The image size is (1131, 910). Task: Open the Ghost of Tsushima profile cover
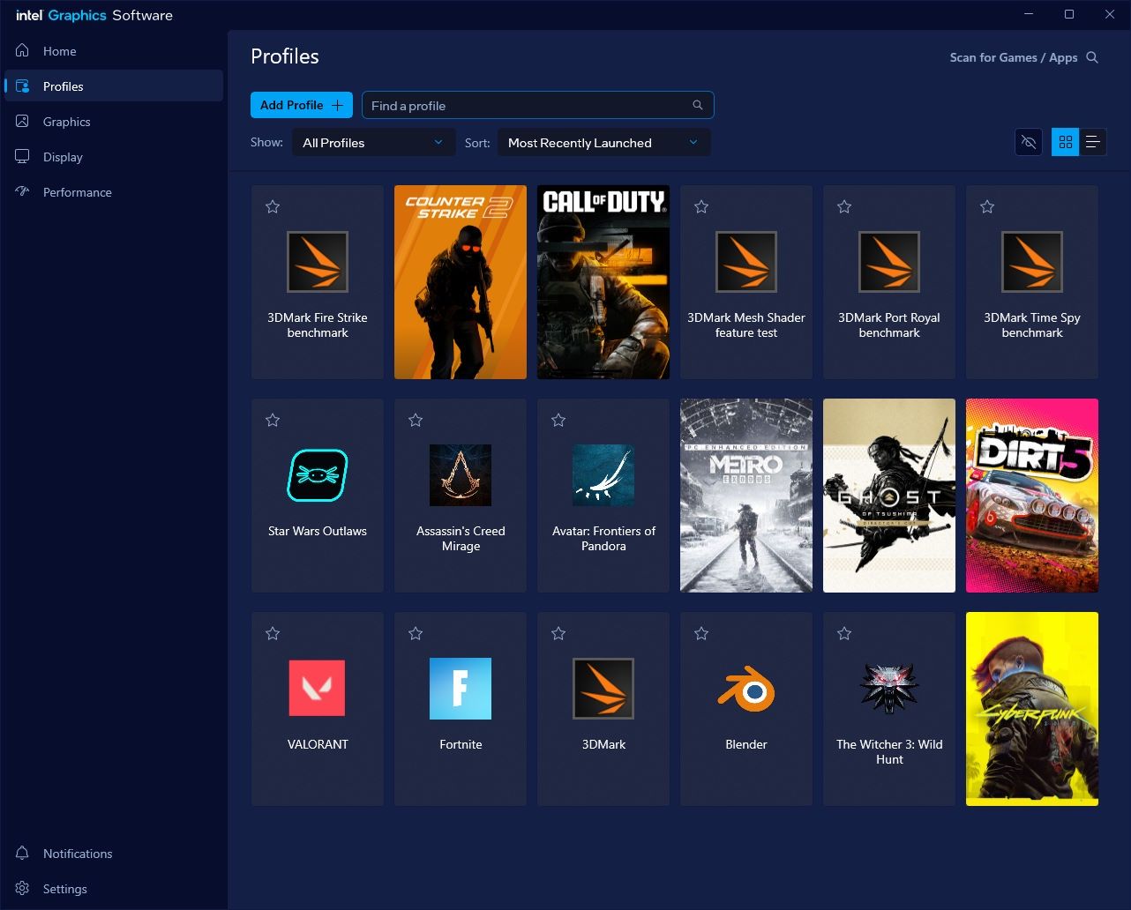click(x=889, y=496)
